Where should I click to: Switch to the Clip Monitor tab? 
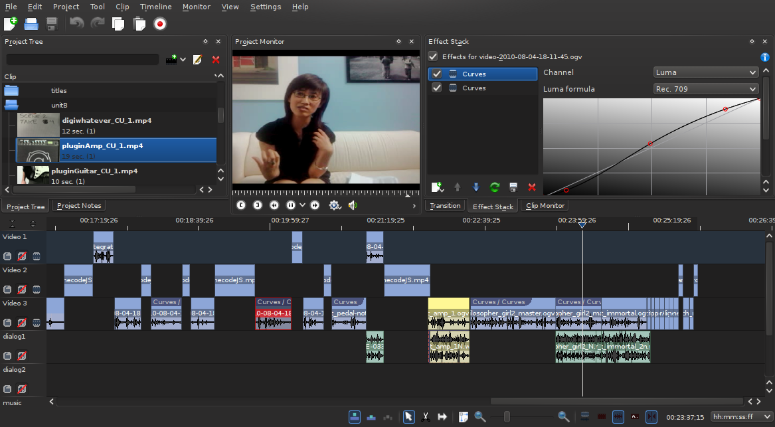coord(545,206)
